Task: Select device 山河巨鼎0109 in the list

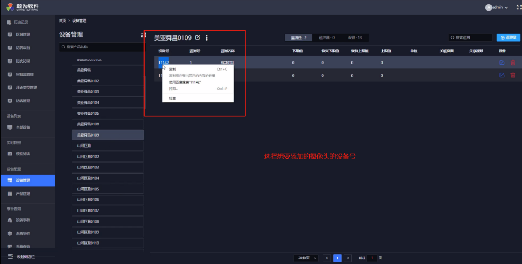Action: (108, 232)
